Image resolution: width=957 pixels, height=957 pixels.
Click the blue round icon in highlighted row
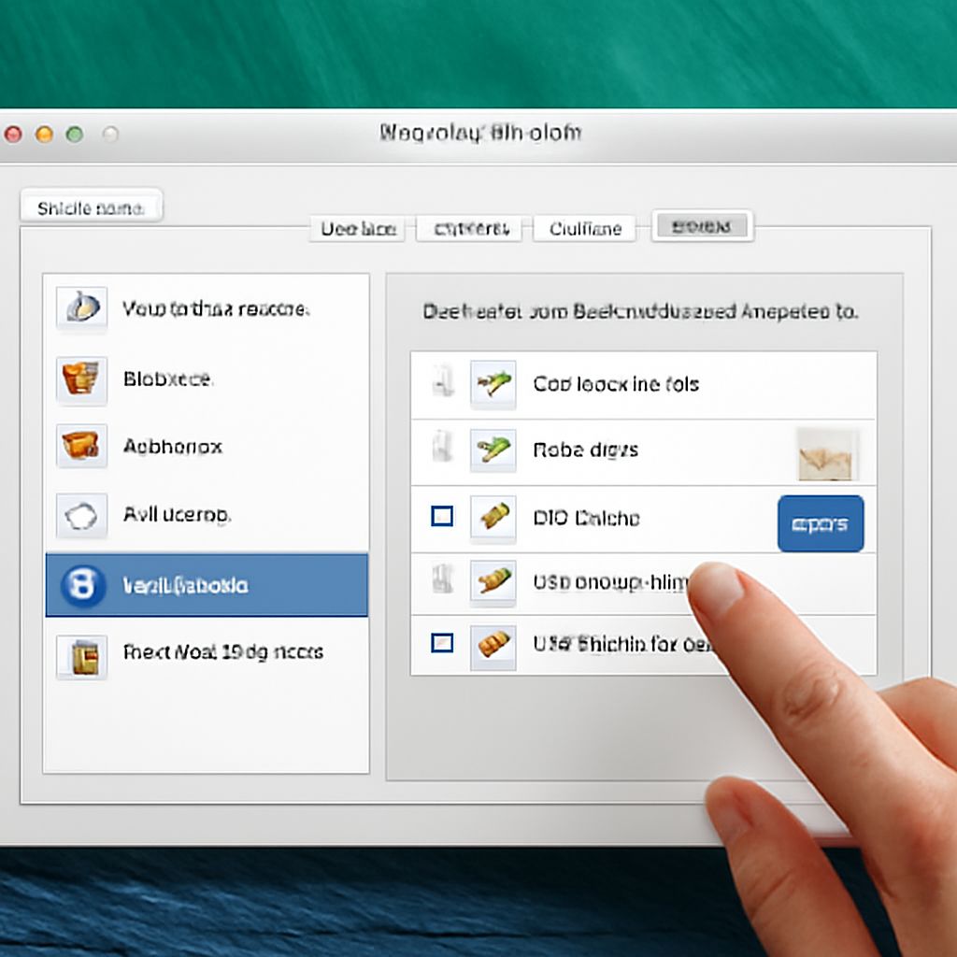point(82,585)
